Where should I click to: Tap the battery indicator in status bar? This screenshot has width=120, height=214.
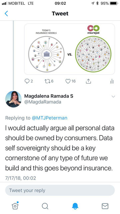(114, 3)
